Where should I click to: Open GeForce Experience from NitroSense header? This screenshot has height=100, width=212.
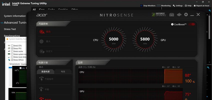tap(159, 14)
